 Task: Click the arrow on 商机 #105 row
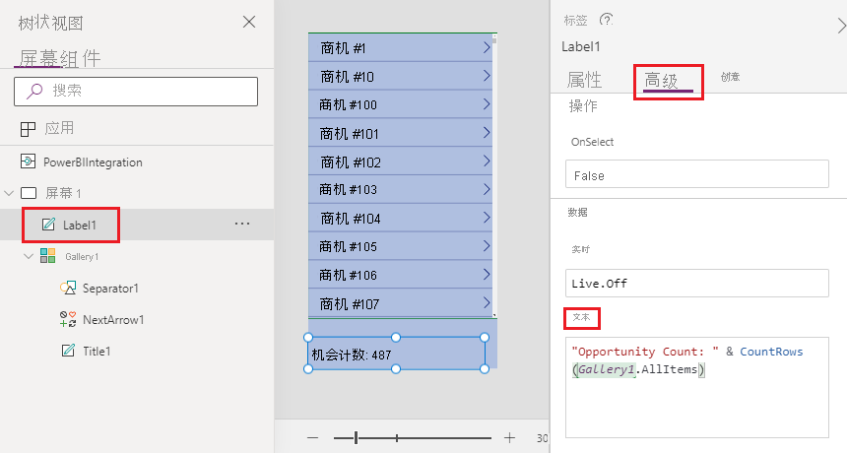pyautogui.click(x=487, y=246)
